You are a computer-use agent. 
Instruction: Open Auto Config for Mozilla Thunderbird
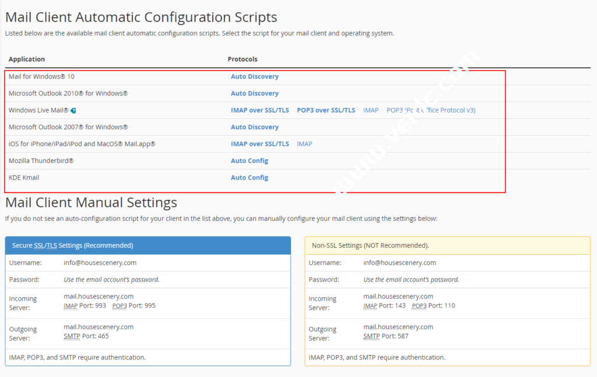pyautogui.click(x=250, y=161)
